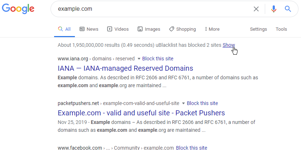
Task: Expand dropdown arrow next to packetpushers.net result
Action: tap(183, 104)
